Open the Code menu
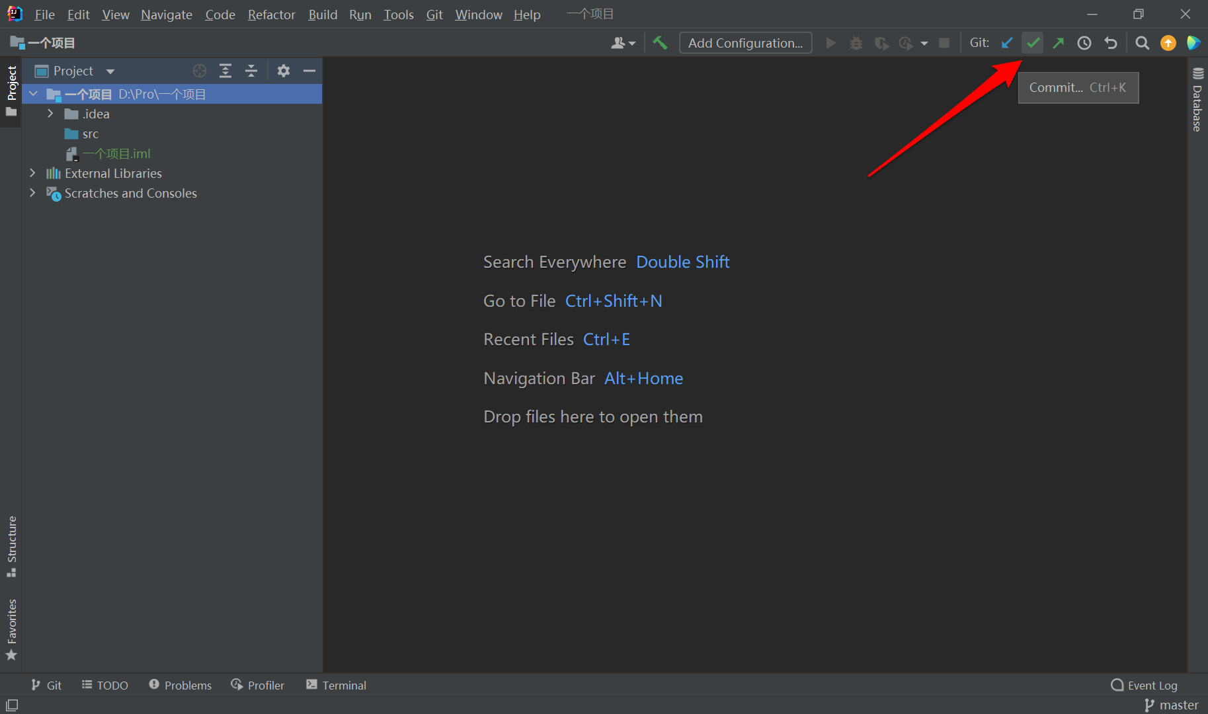 click(220, 15)
